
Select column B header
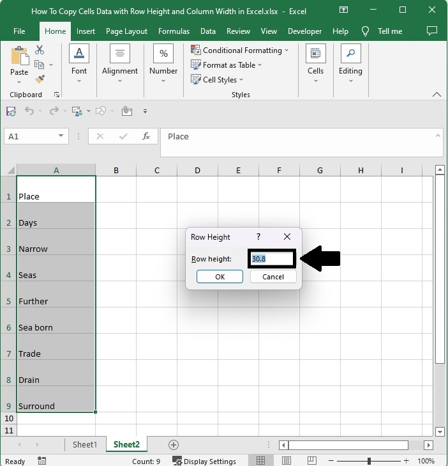pyautogui.click(x=116, y=170)
